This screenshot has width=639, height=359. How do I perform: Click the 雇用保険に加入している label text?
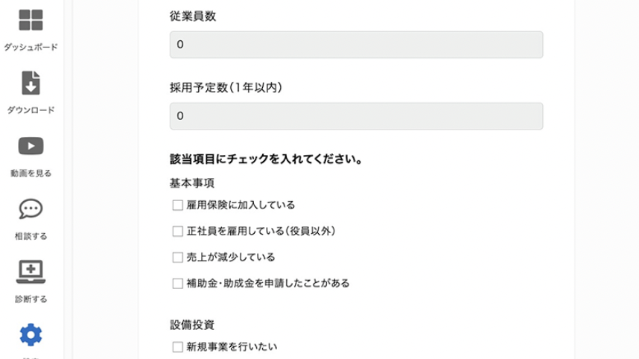241,205
